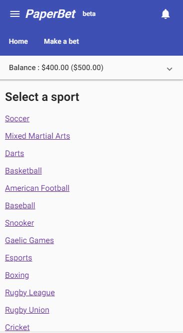Viewport: 183px width, 333px height.
Task: Select Gaelic Games
Action: (29, 241)
